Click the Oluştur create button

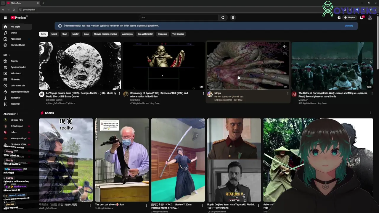pos(349,18)
